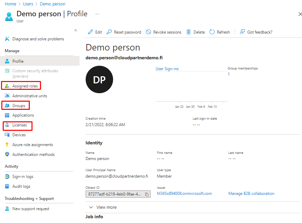This screenshot has width=302, height=223.
Task: Open the Groups menu item
Action: 19,106
